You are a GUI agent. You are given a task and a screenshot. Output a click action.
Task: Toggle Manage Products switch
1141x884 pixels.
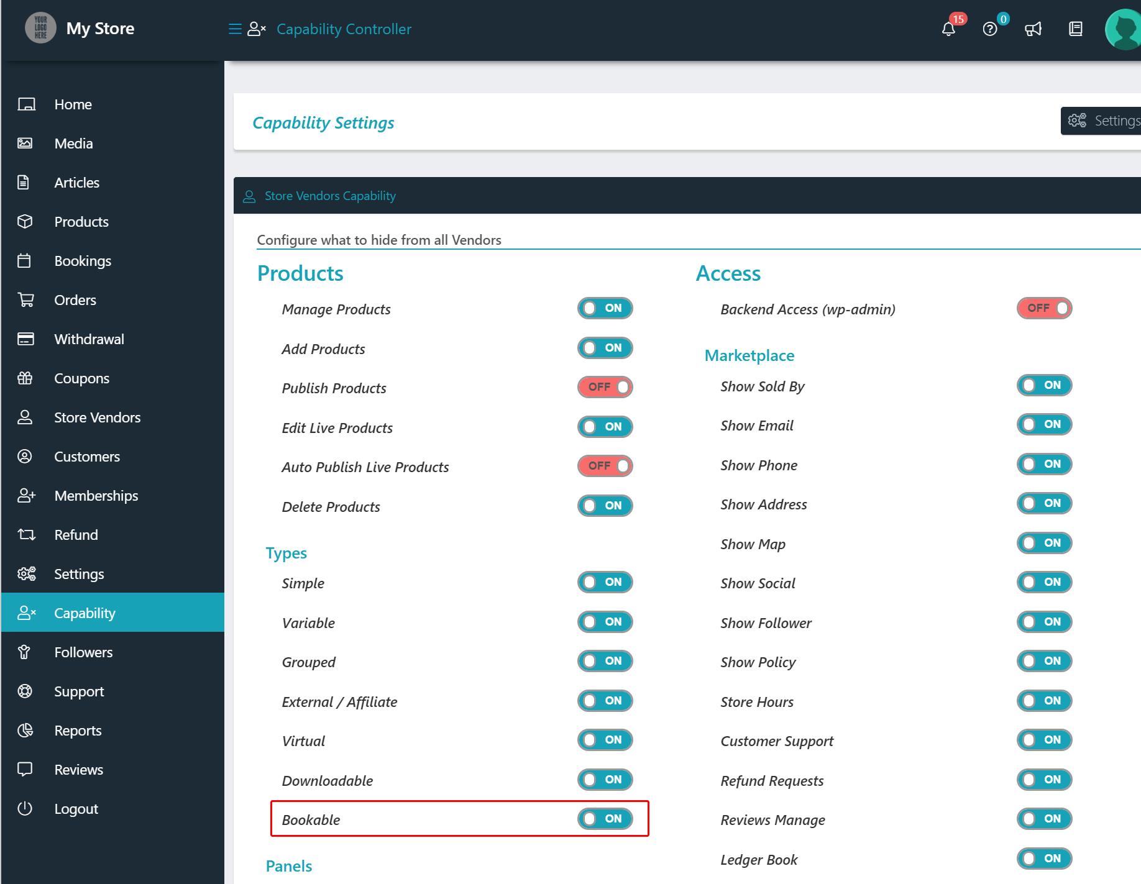(605, 308)
